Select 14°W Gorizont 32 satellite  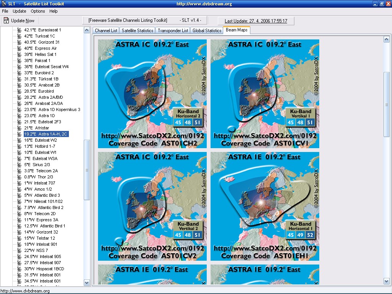[41, 232]
